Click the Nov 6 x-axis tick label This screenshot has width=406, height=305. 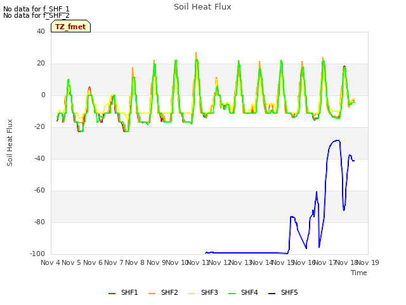[x=93, y=262]
